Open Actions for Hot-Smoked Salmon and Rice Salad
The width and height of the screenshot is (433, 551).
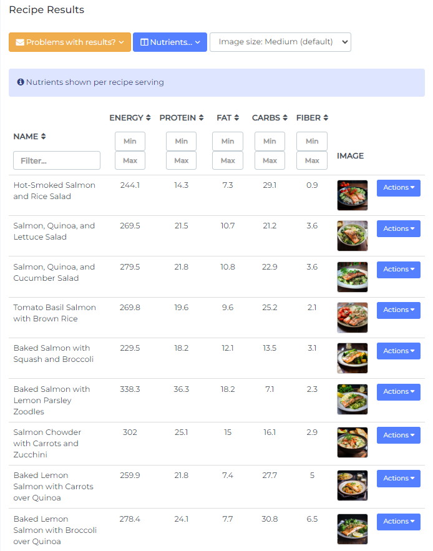(x=398, y=188)
